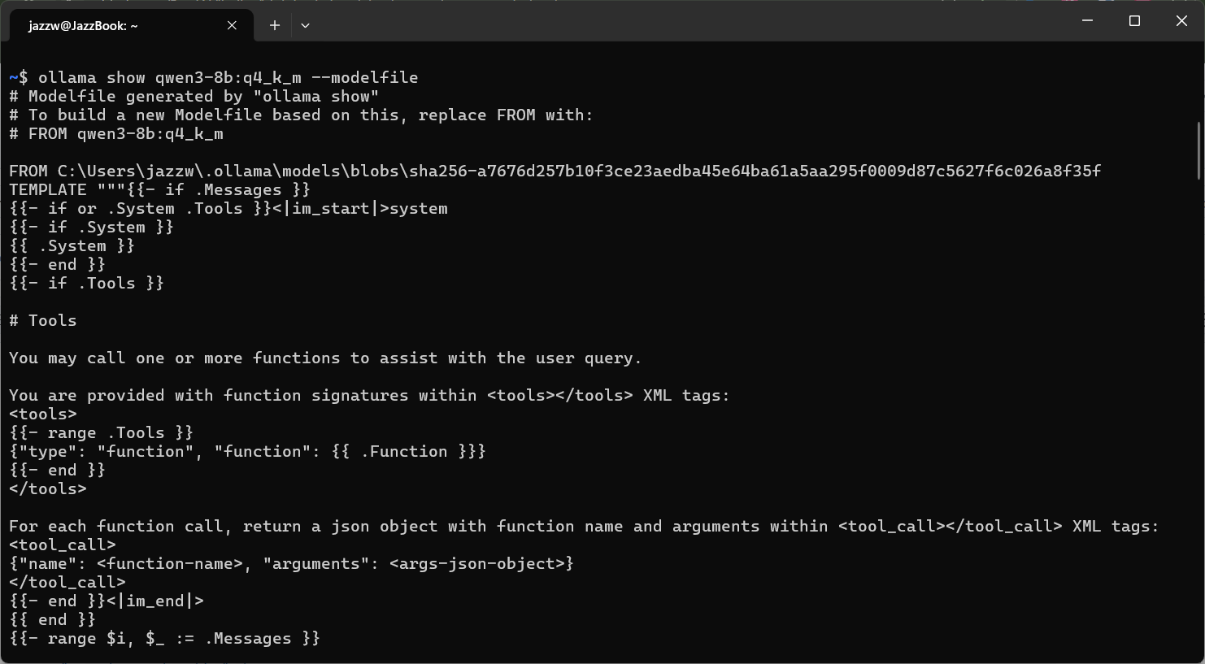Close the terminal window
Screen dimensions: 1205x664
click(x=1181, y=21)
